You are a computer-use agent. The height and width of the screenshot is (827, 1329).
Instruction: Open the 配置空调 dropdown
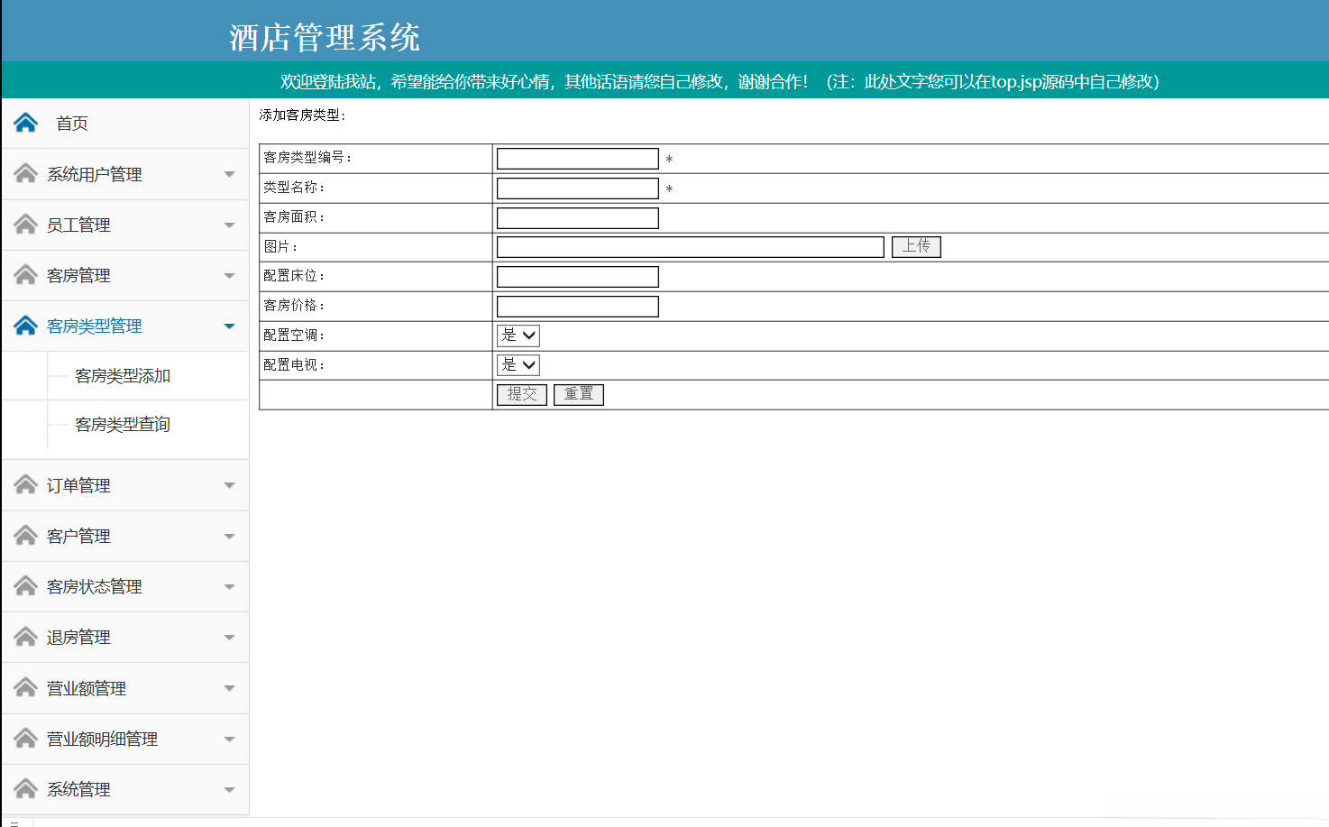(x=518, y=335)
